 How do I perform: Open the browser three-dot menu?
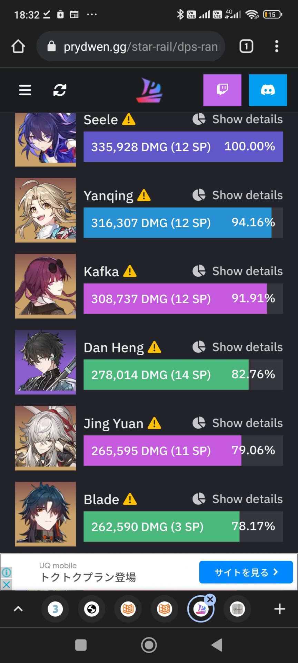coord(277,46)
